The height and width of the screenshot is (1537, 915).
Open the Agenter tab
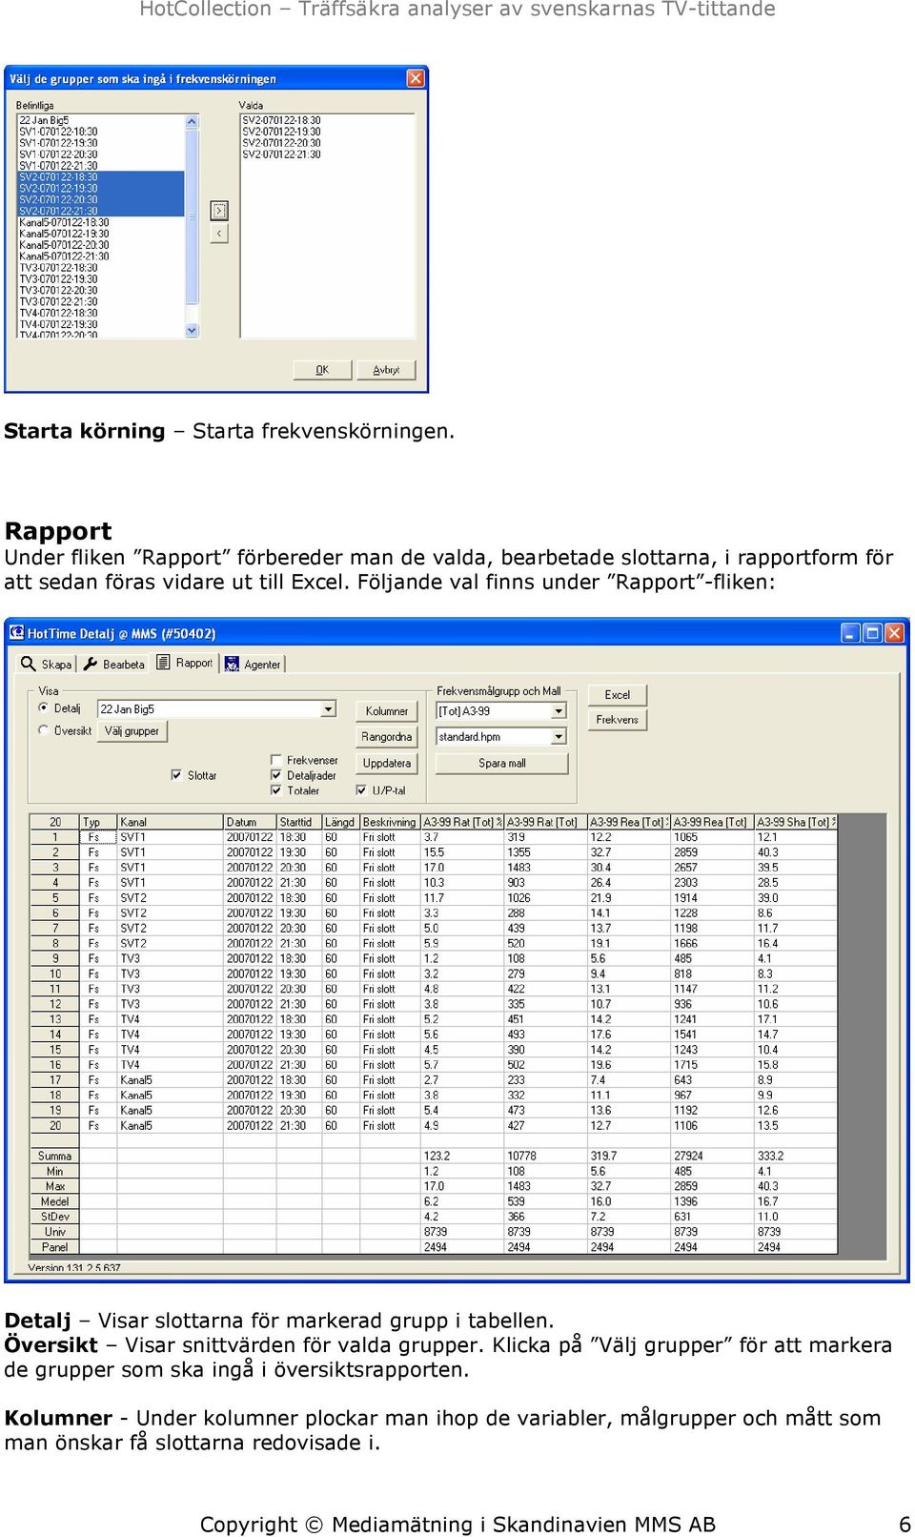click(253, 664)
